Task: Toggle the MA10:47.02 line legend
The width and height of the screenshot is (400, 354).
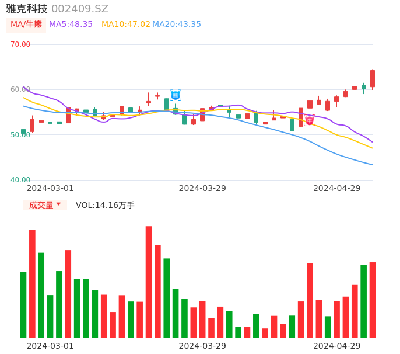Action: click(x=125, y=25)
